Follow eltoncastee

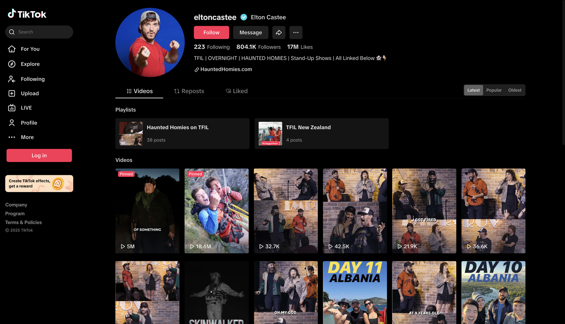coord(211,32)
